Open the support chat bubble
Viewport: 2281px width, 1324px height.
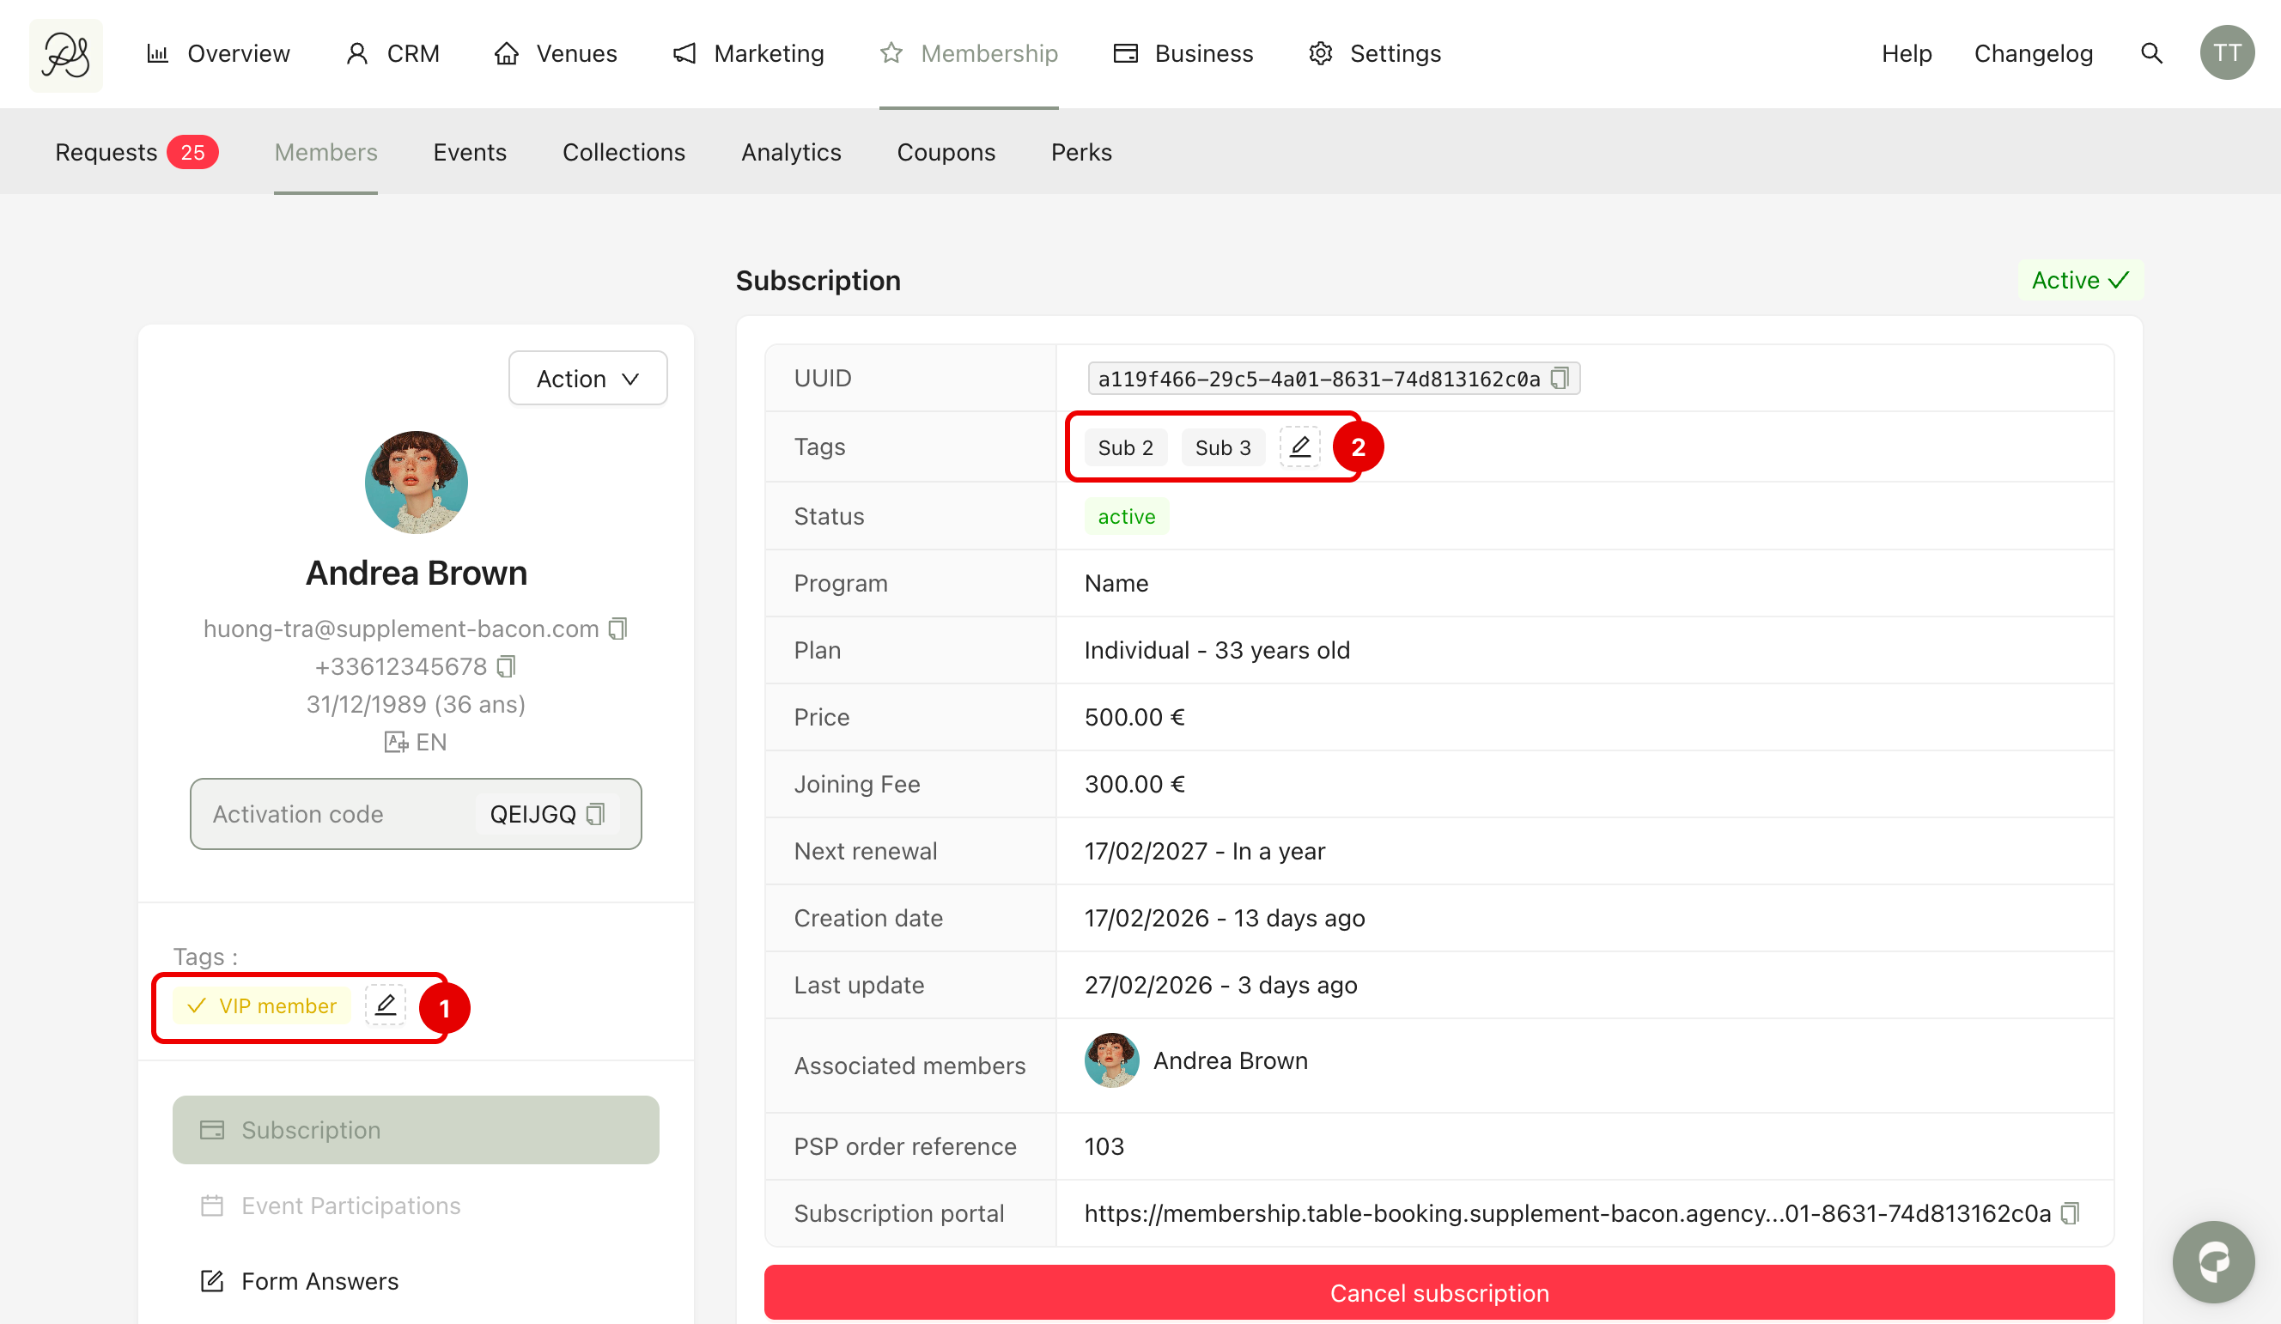point(2212,1260)
